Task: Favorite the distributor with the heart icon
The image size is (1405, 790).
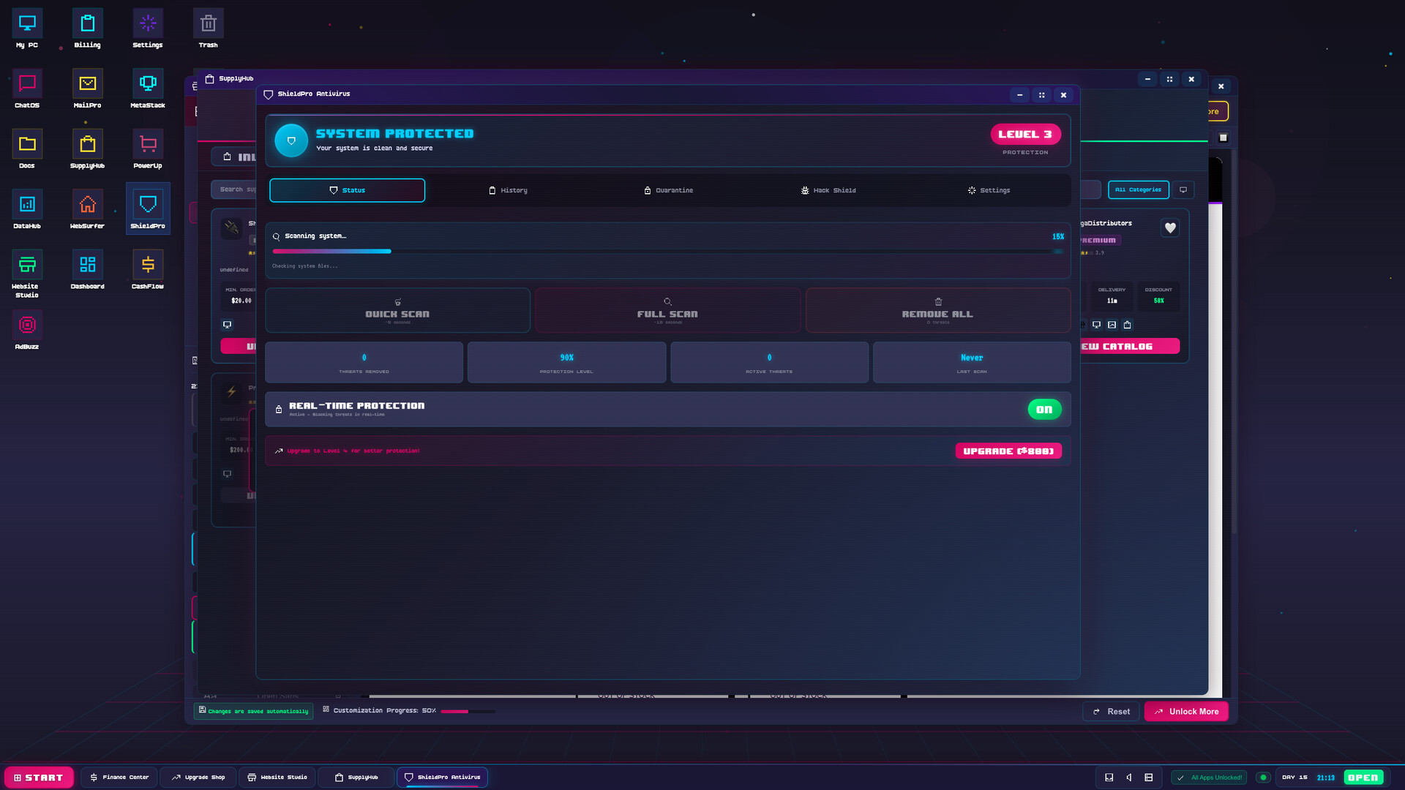Action: click(x=1169, y=227)
